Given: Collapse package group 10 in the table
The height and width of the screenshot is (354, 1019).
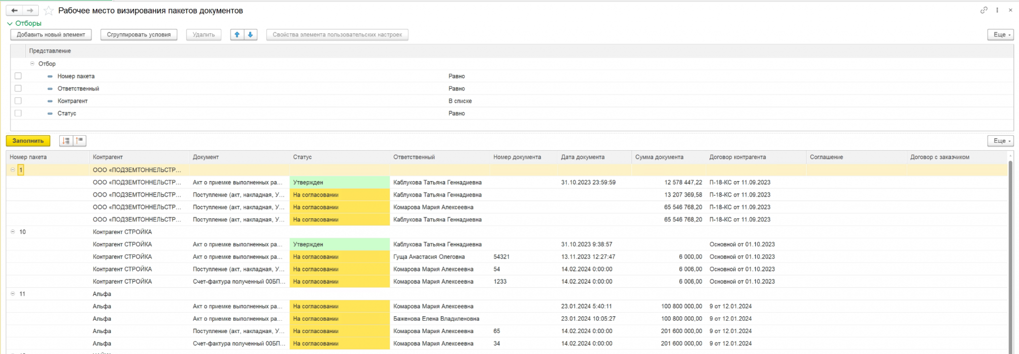Looking at the screenshot, I should (x=13, y=232).
